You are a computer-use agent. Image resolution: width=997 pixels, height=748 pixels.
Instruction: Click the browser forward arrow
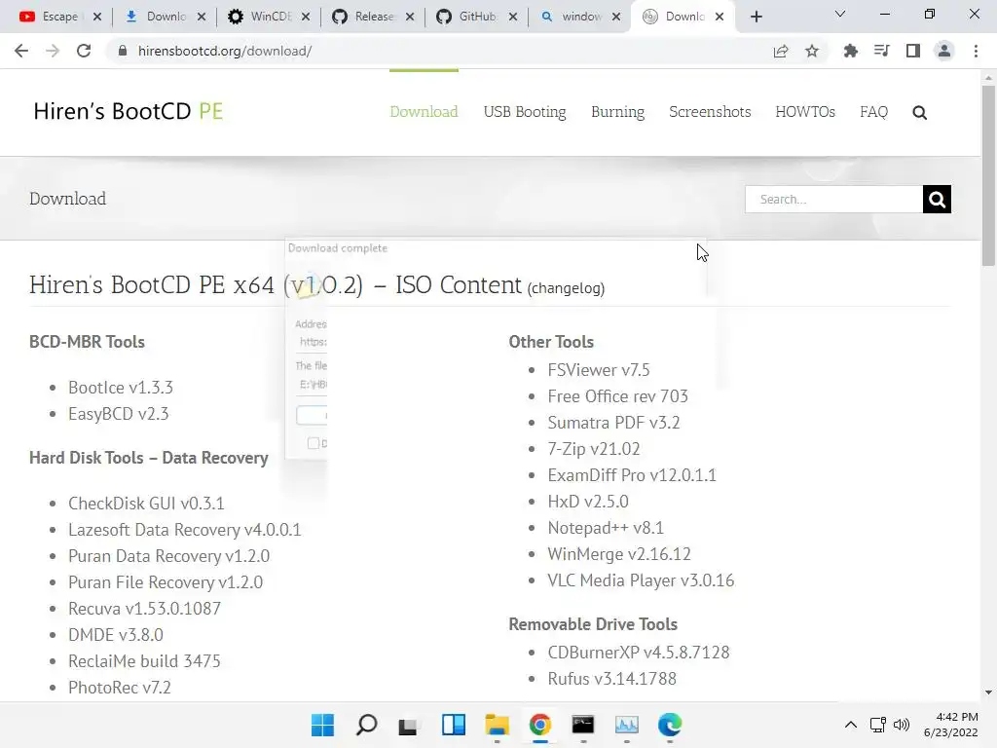pos(53,51)
